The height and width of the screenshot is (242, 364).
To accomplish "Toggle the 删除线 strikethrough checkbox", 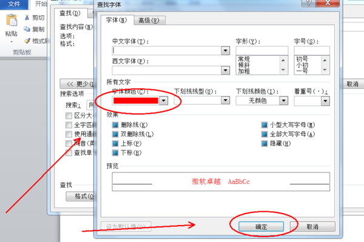I will click(115, 125).
